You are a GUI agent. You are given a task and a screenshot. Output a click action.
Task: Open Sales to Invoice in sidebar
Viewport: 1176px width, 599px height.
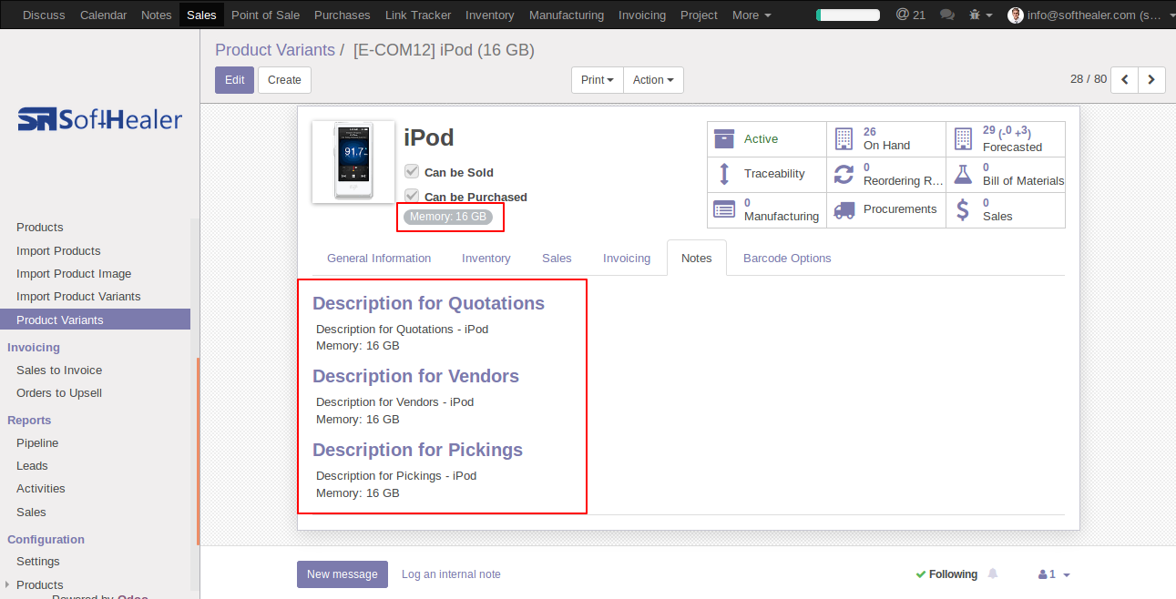pyautogui.click(x=59, y=370)
